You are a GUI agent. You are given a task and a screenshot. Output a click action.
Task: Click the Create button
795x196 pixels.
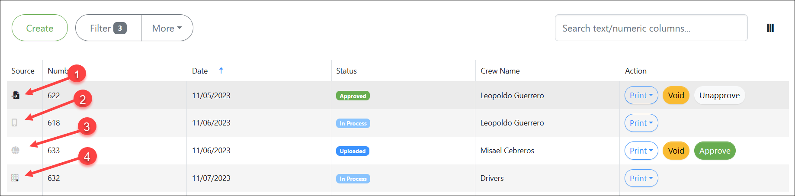[40, 28]
